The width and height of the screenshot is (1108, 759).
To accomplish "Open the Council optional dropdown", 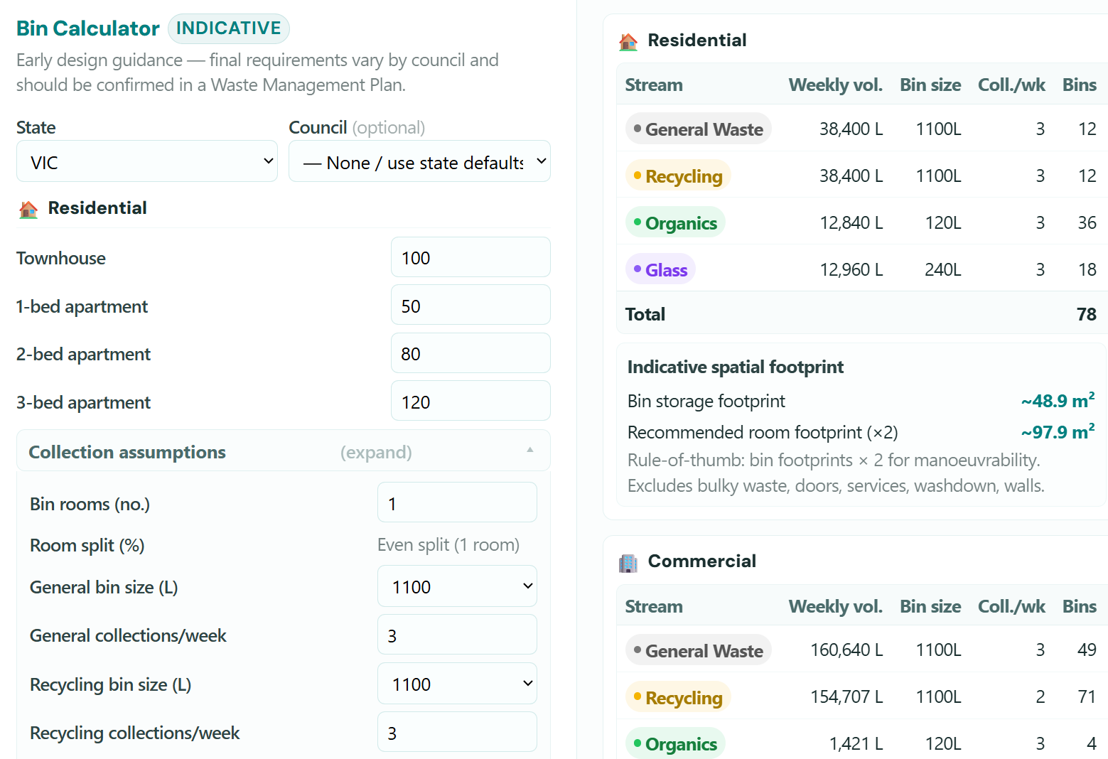I will click(419, 162).
